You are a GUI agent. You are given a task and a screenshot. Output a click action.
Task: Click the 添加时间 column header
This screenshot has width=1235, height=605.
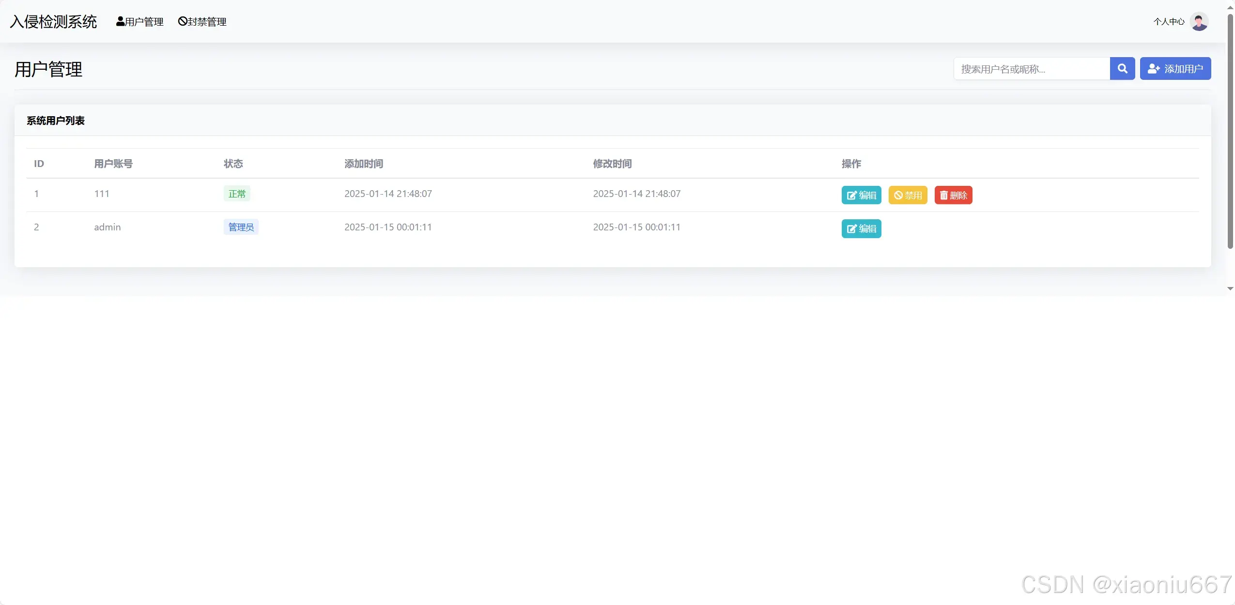click(364, 164)
